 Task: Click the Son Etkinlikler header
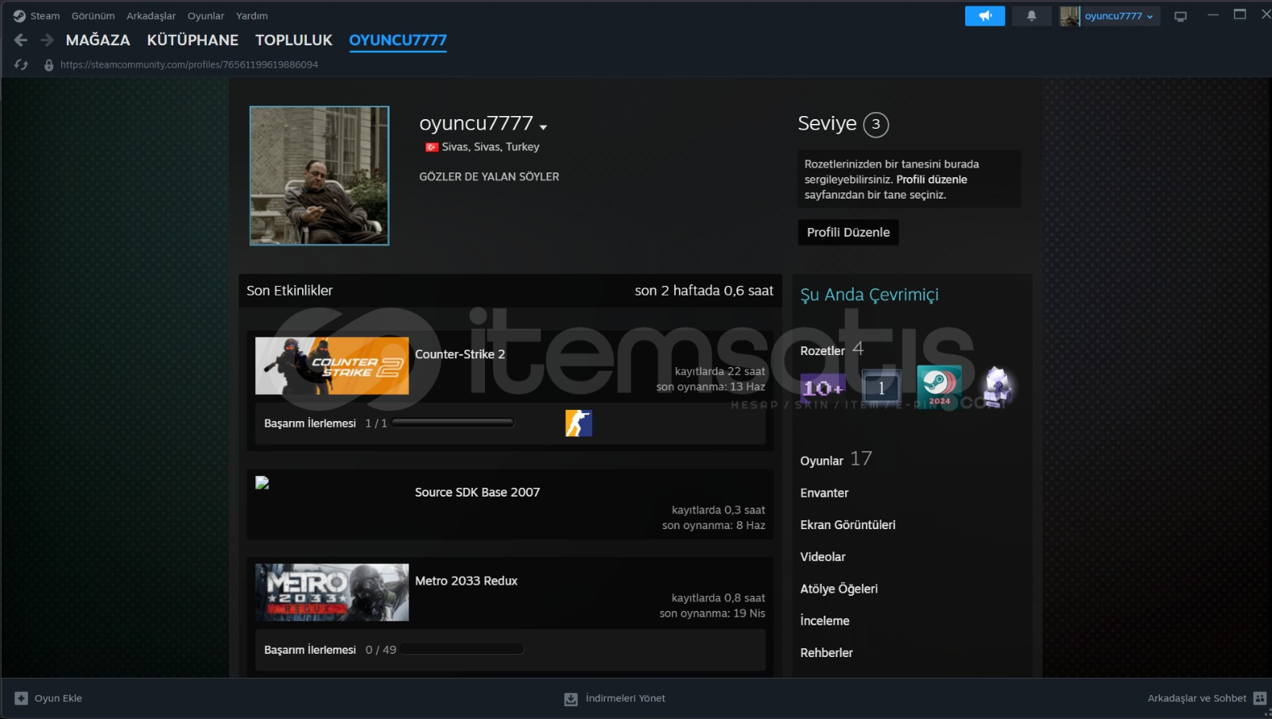289,291
